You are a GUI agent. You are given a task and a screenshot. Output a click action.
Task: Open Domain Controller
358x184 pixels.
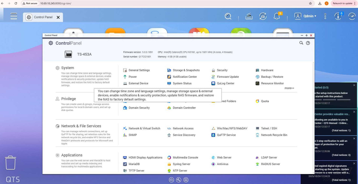(x=182, y=108)
